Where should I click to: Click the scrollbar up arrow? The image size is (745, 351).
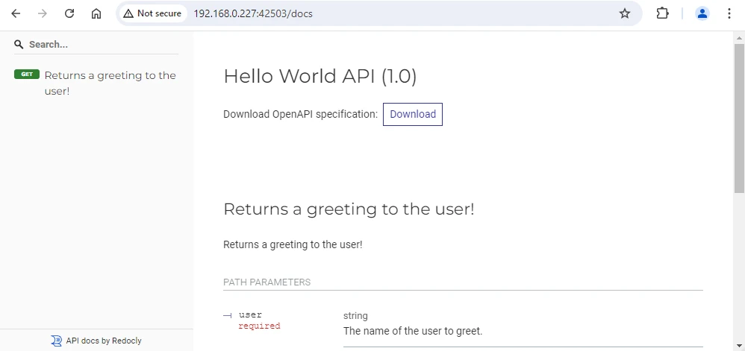click(739, 38)
